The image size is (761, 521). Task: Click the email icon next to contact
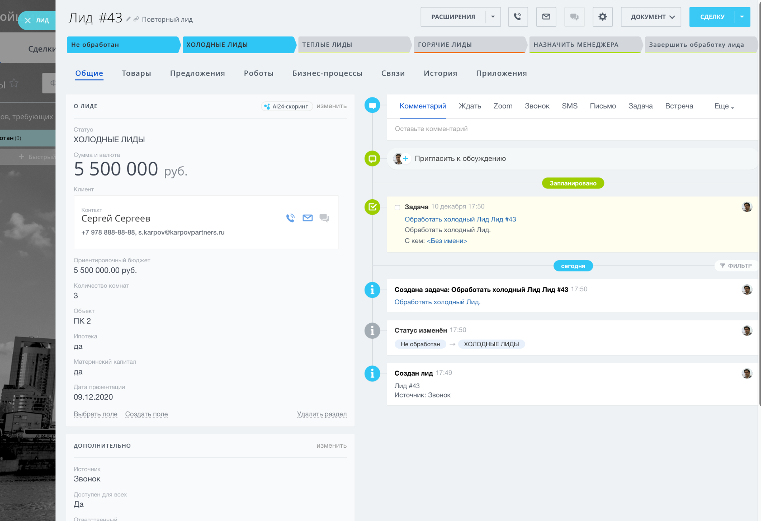click(307, 218)
